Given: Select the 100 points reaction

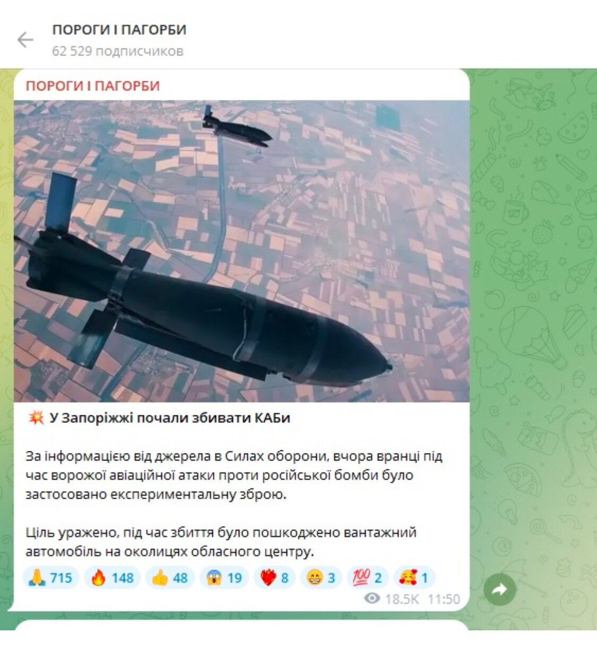Looking at the screenshot, I should coord(368,577).
